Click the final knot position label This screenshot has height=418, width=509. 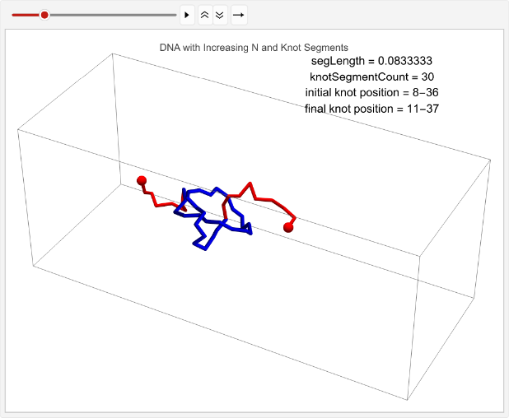pos(371,109)
